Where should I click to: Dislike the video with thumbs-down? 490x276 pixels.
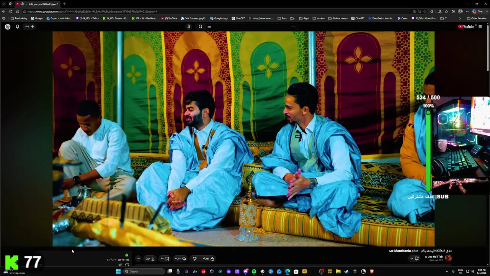[194, 259]
